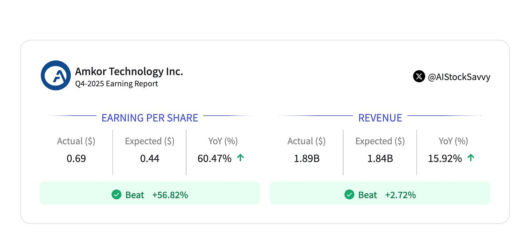Click the actual revenue value 1.89B

[306, 159]
